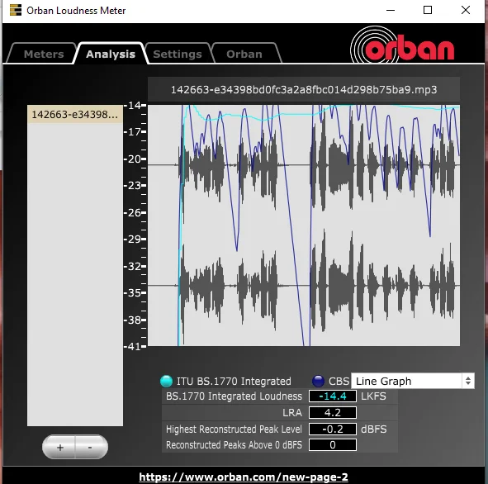Image resolution: width=488 pixels, height=484 pixels.
Task: Click the upper waveform in the graph
Action: 319,165
